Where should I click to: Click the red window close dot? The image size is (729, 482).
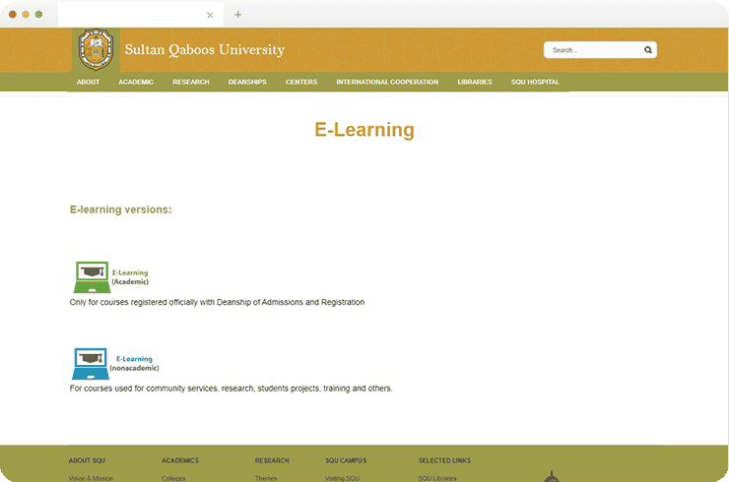13,15
